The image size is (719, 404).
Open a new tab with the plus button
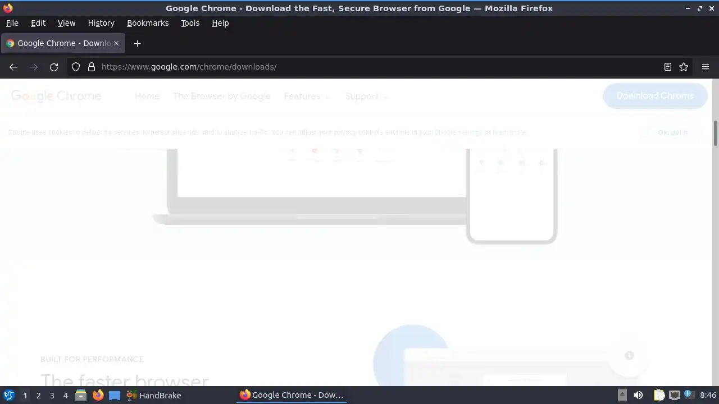point(137,43)
